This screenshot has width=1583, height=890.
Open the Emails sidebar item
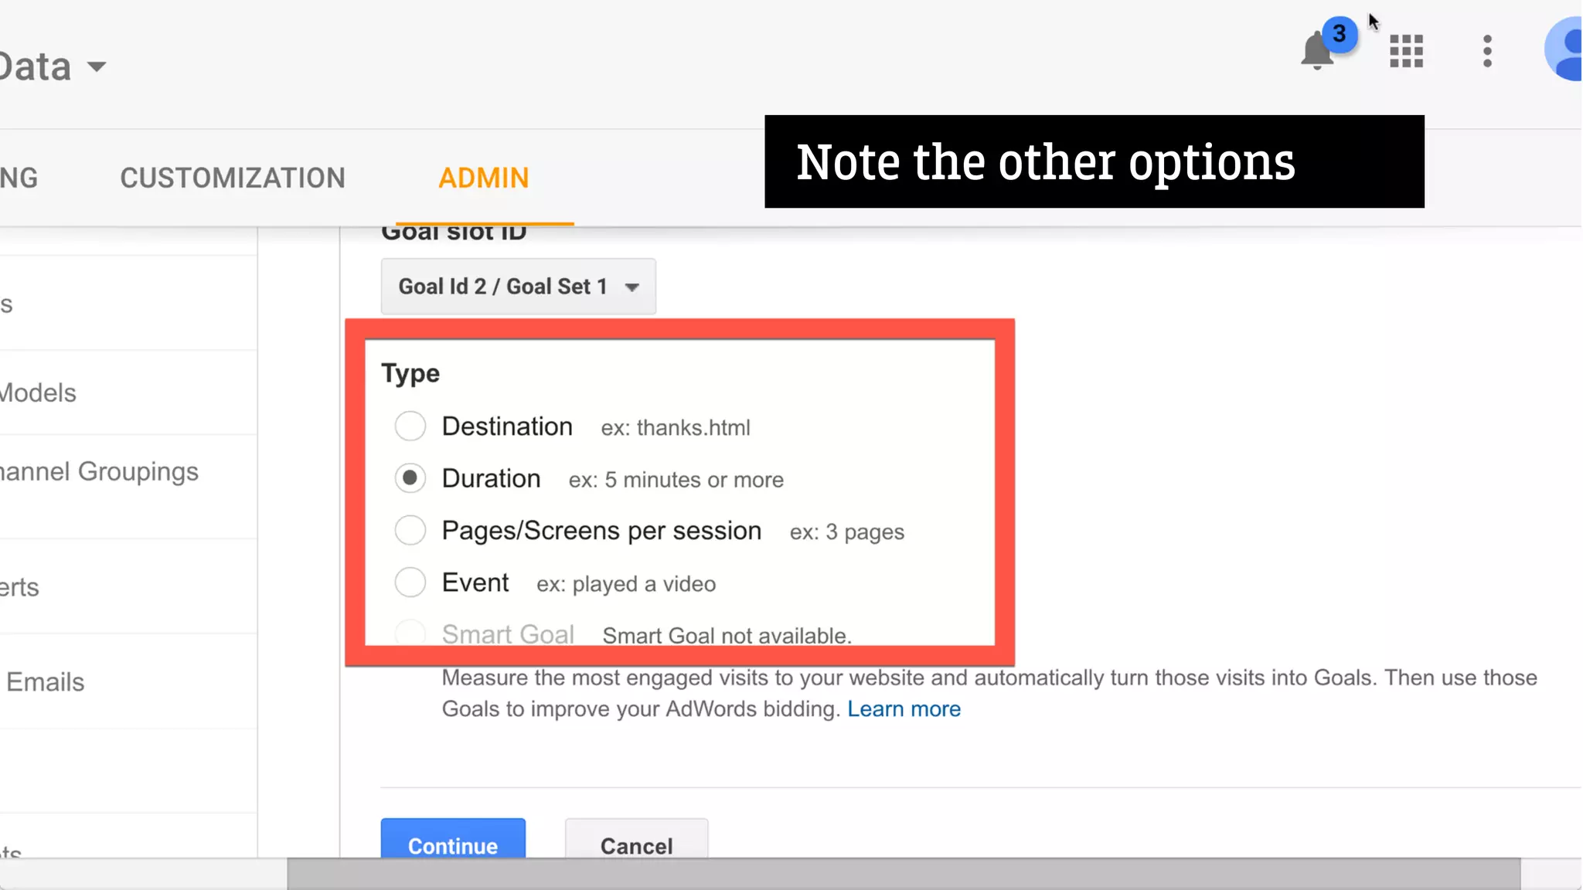[x=46, y=682]
